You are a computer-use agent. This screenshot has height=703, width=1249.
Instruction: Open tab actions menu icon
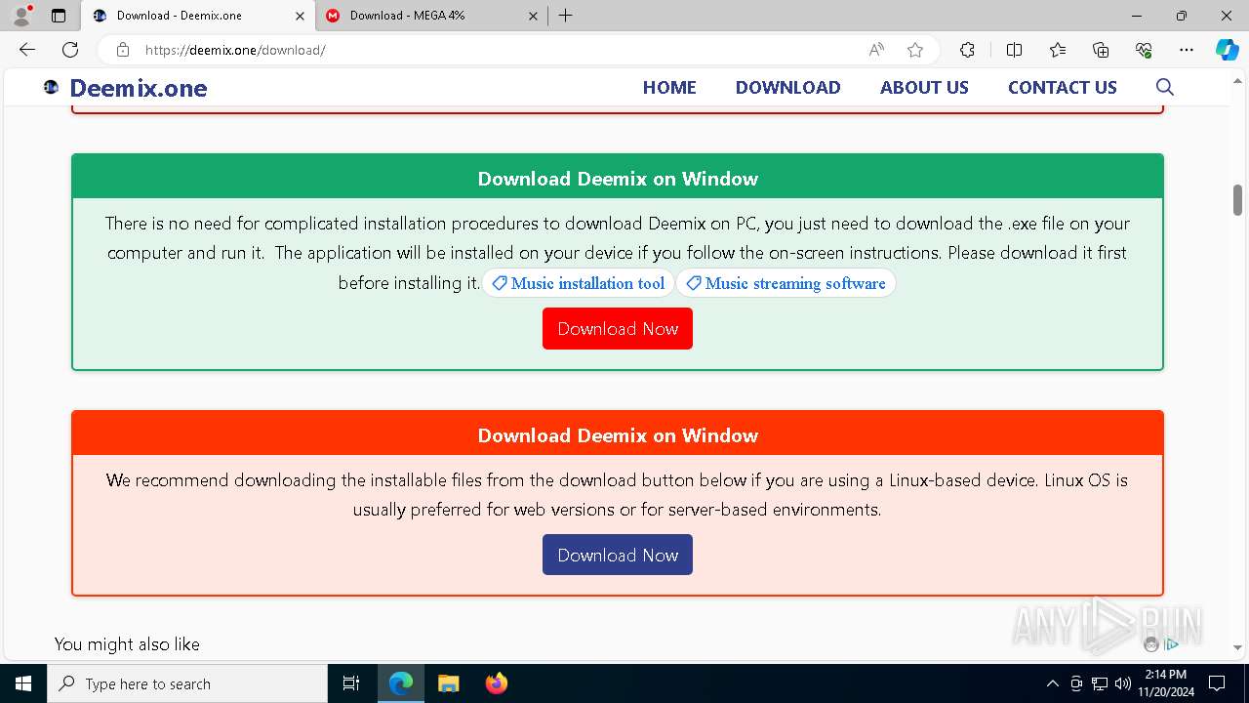59,16
